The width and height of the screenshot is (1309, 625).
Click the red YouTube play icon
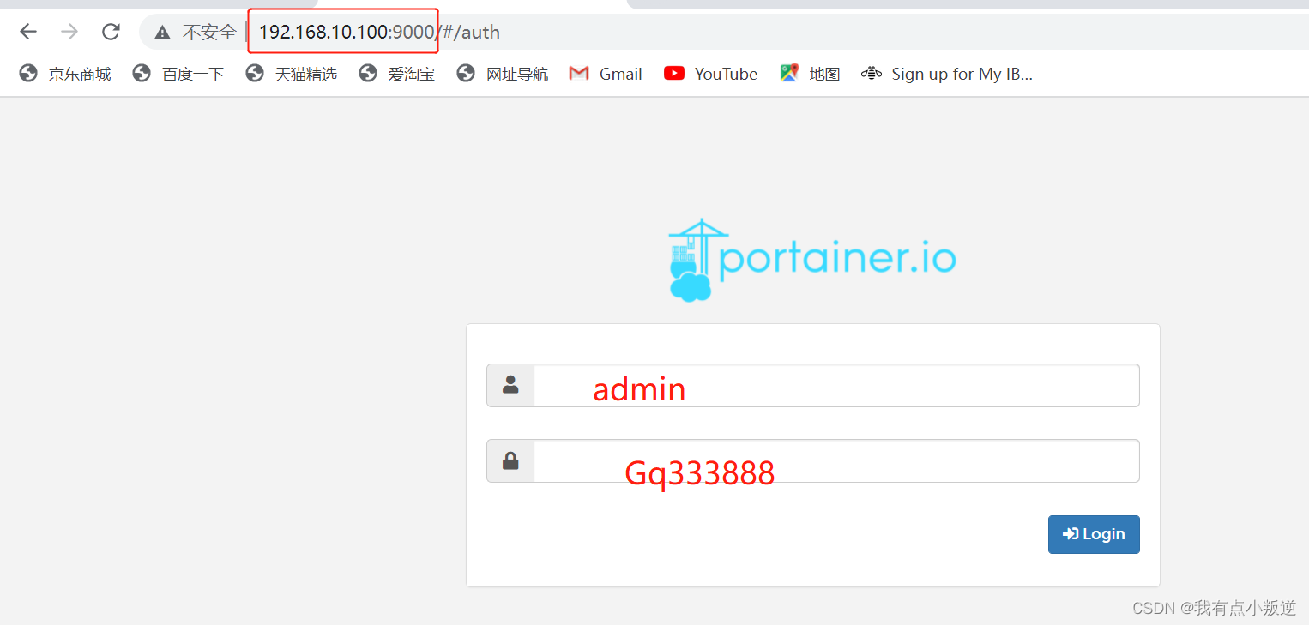point(674,74)
